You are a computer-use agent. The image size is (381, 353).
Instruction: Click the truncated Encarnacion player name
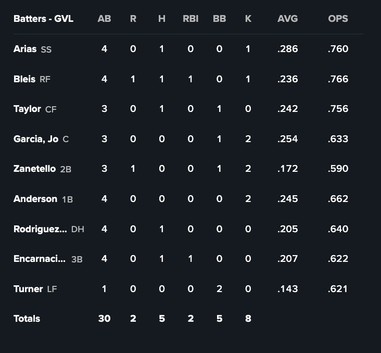click(40, 259)
